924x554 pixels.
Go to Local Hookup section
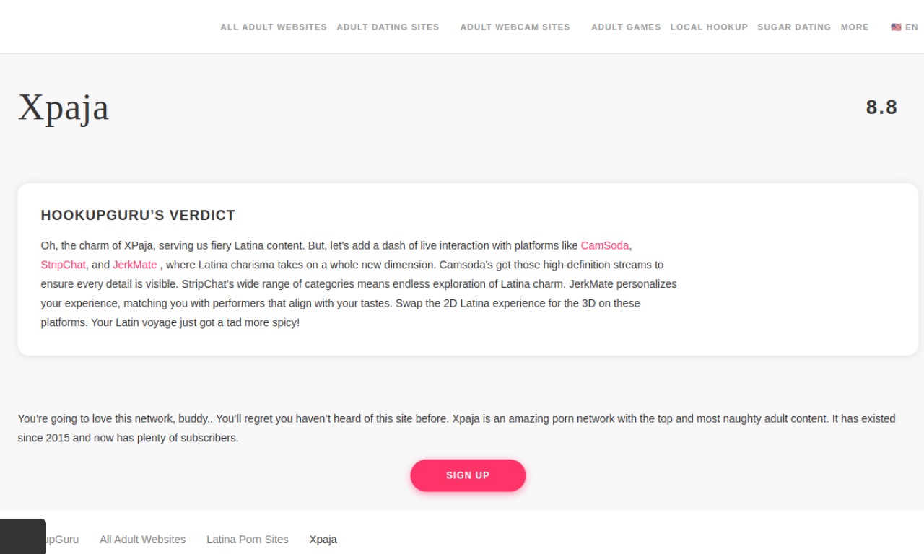[709, 27]
